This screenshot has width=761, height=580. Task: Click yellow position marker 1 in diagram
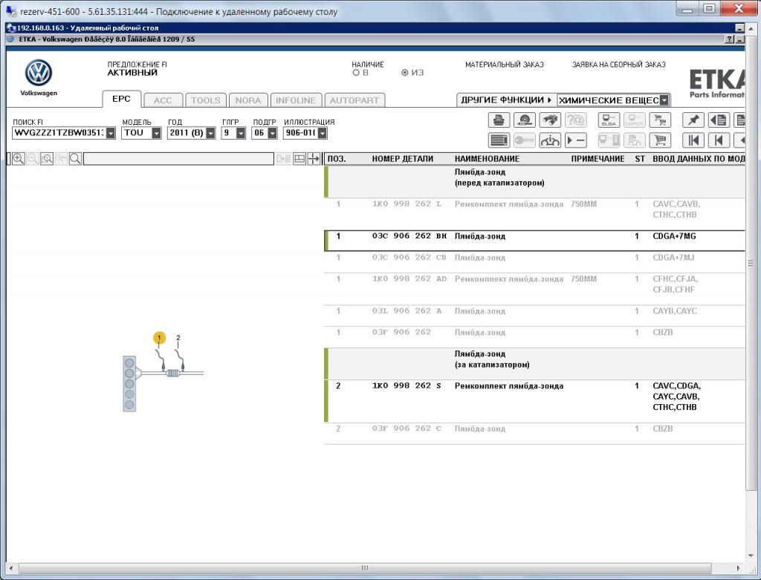(159, 337)
